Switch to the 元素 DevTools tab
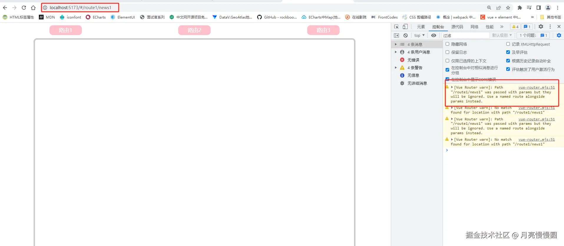This screenshot has height=246, width=564. [421, 27]
